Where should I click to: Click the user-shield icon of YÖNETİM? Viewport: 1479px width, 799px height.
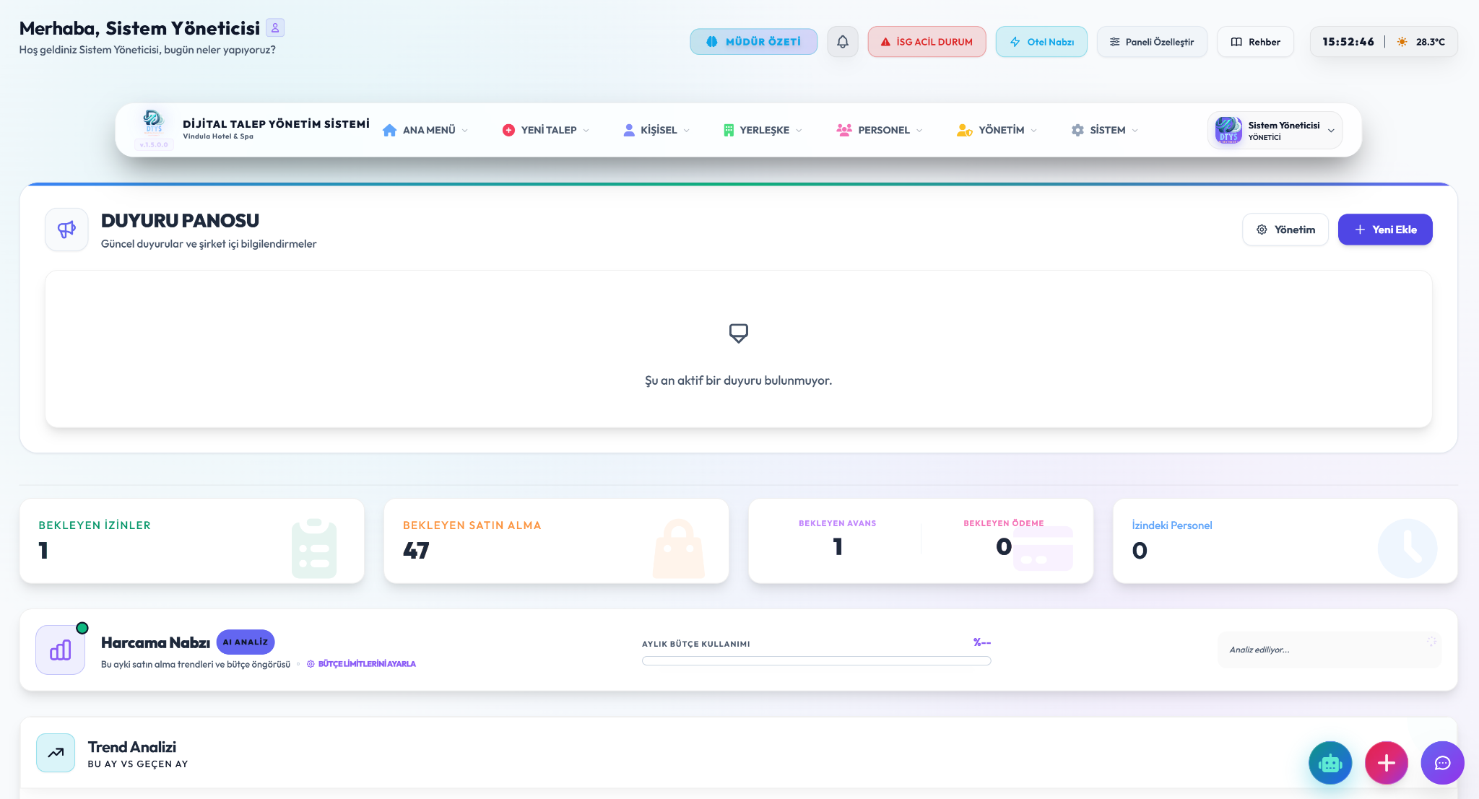[964, 130]
